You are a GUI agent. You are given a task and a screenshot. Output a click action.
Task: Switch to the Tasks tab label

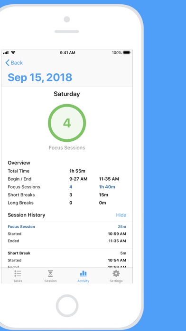18,281
